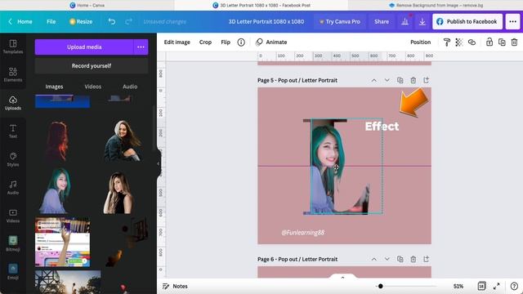This screenshot has height=294, width=523.
Task: Delete Page 6
Action: (413, 259)
